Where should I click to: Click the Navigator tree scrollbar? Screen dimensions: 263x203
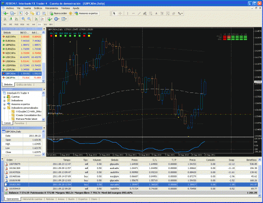(x=43, y=106)
